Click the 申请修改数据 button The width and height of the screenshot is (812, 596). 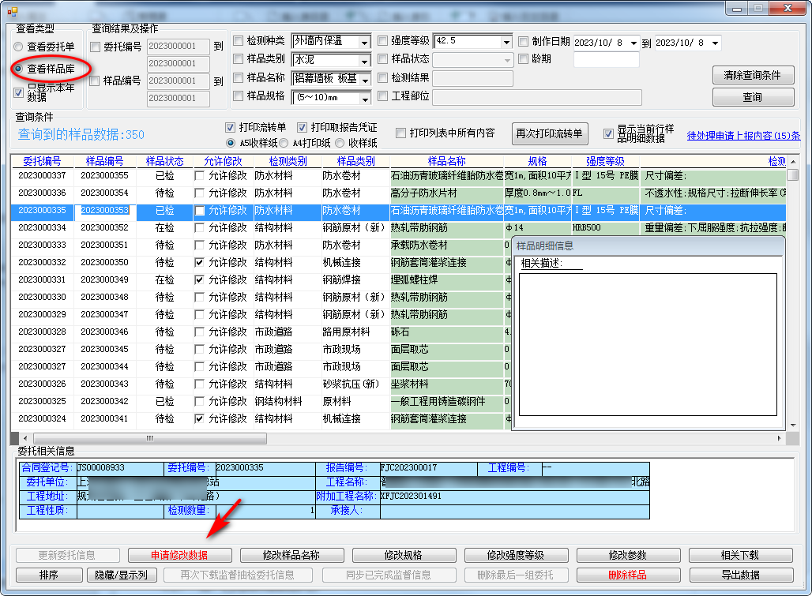point(180,555)
